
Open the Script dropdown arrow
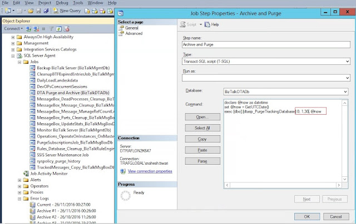tap(201, 24)
